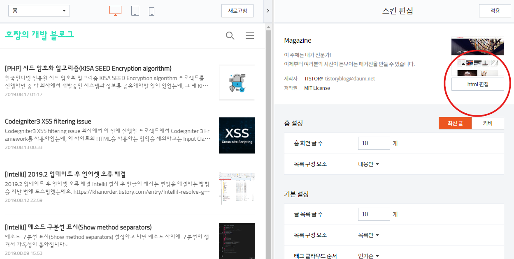
Task: Open the home 목록 구성 요소 내용만 dropdown
Action: tap(368, 164)
